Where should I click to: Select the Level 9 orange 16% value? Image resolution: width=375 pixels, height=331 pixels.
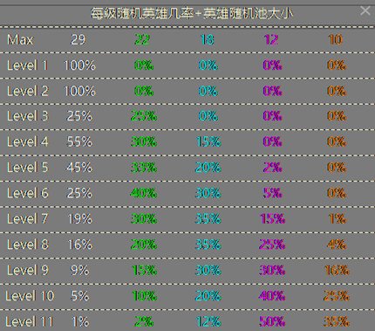point(337,270)
